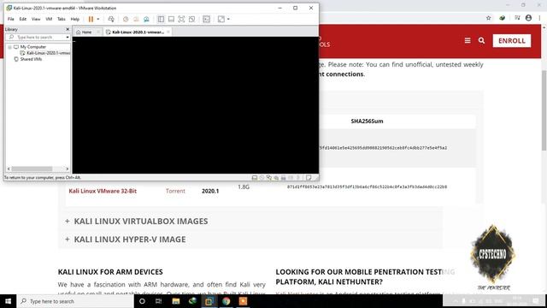Click the hard disk device icon in the status bar
Screen dimensions: 547x308
coord(255,178)
